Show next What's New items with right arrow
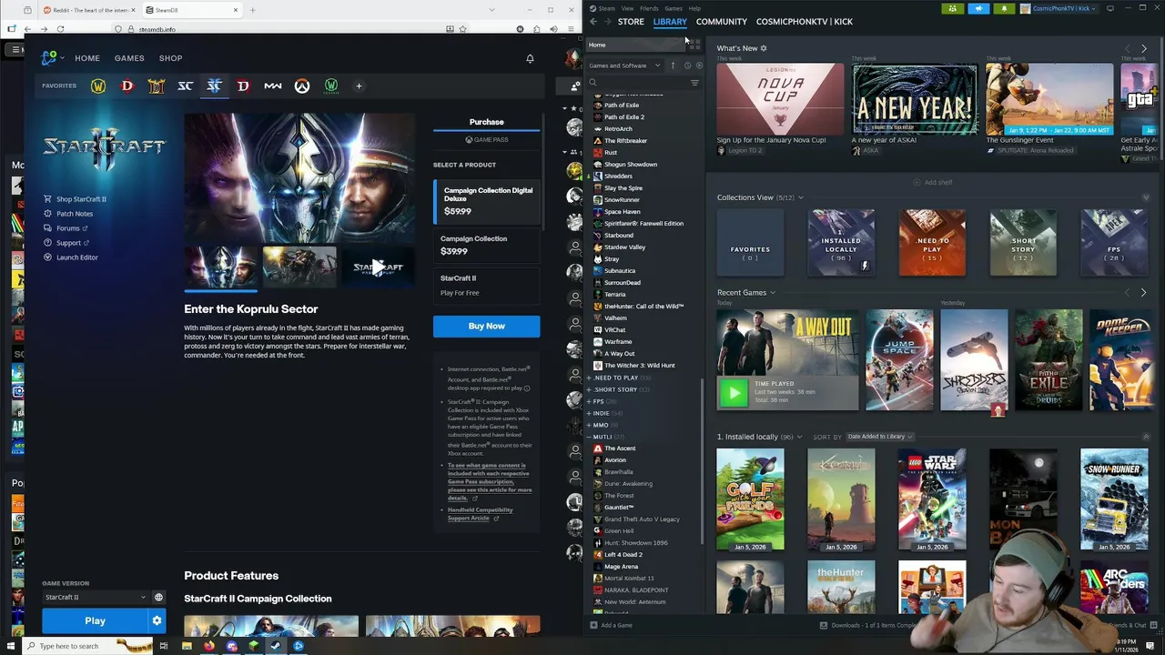 pos(1144,48)
